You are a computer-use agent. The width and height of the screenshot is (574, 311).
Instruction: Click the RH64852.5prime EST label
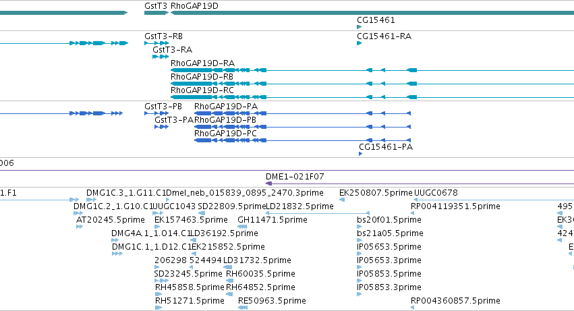click(260, 287)
